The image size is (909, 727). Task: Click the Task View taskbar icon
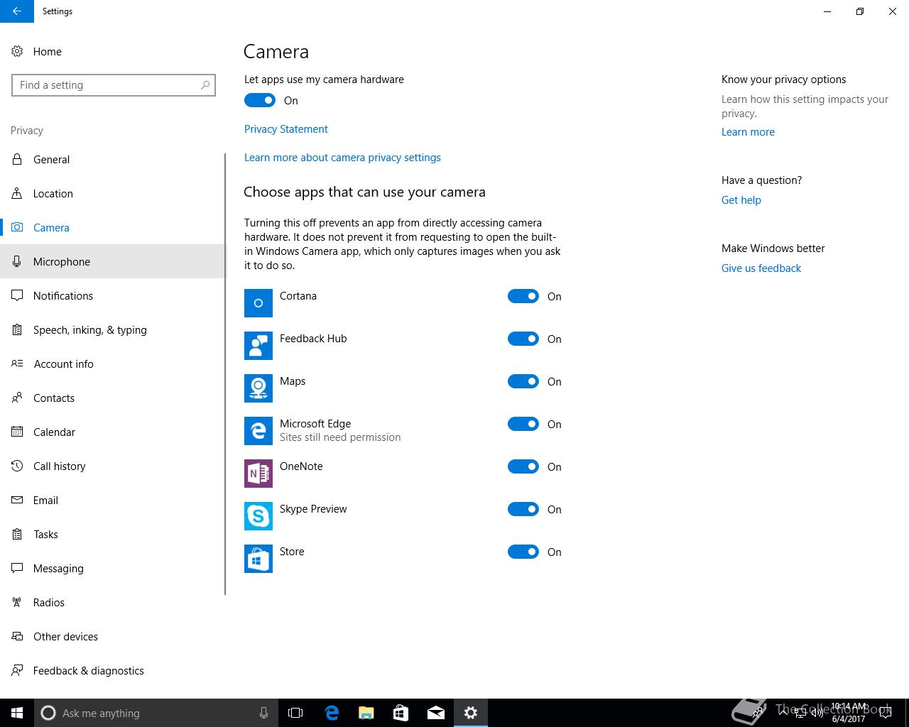[295, 713]
